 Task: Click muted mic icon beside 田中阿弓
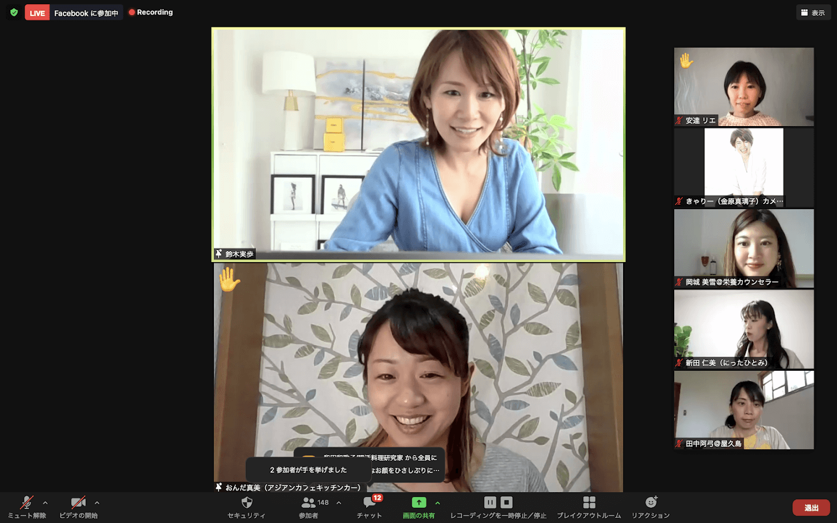pos(679,443)
